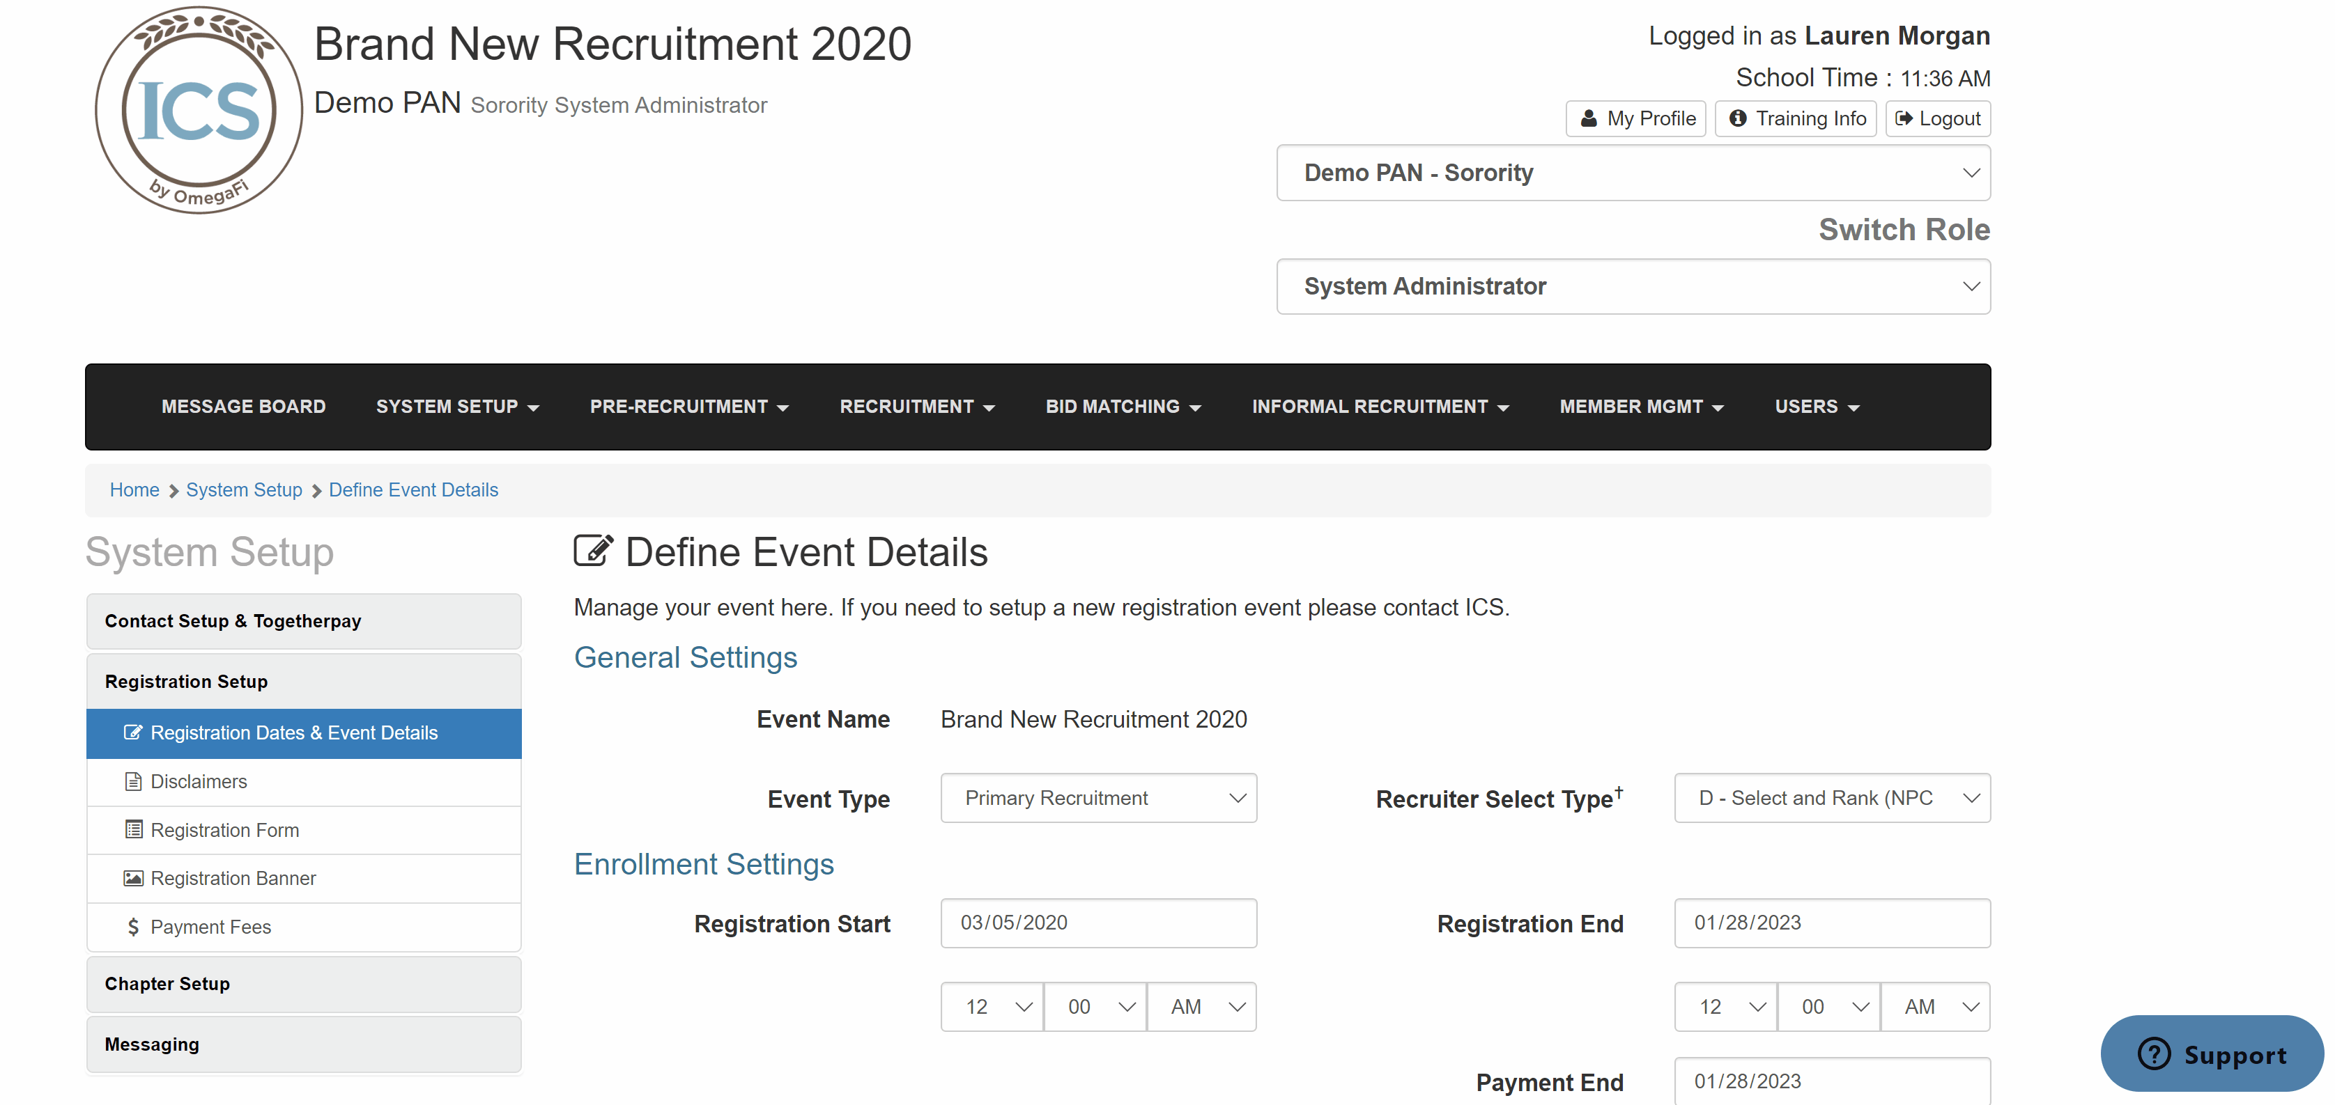
Task: Expand the Chapter Setup section
Action: point(304,984)
